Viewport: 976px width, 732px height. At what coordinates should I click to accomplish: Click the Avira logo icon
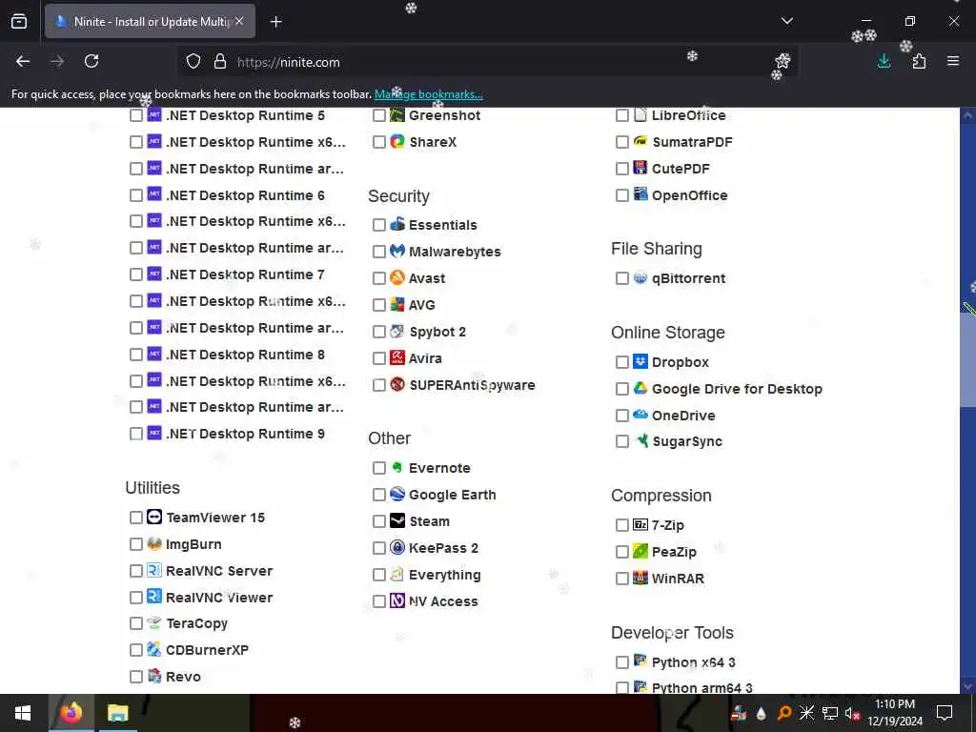tap(397, 358)
